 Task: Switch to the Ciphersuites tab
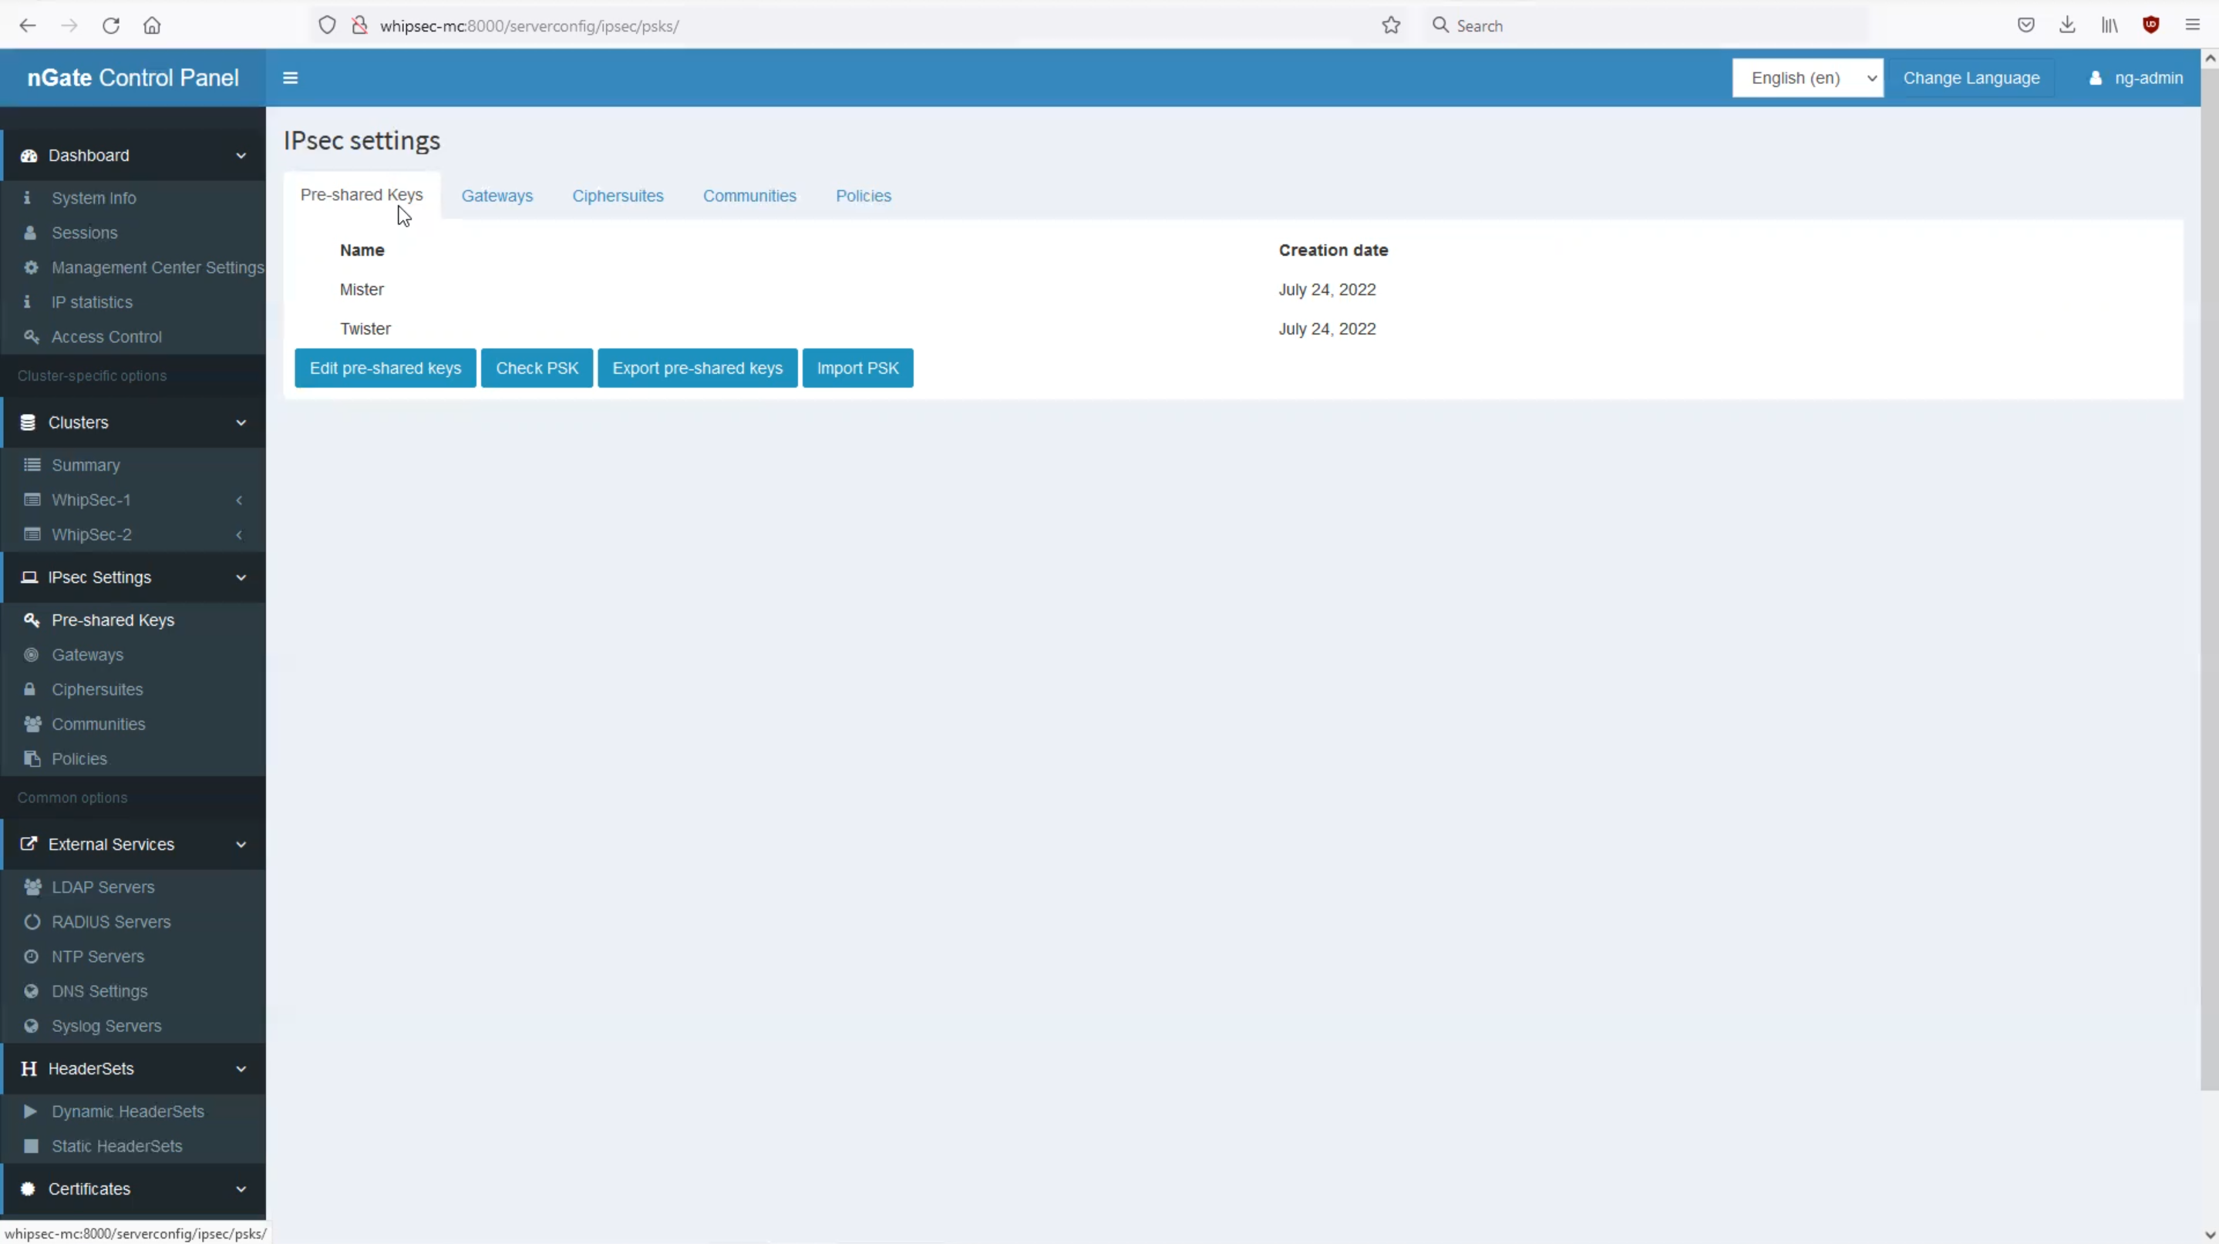tap(618, 197)
